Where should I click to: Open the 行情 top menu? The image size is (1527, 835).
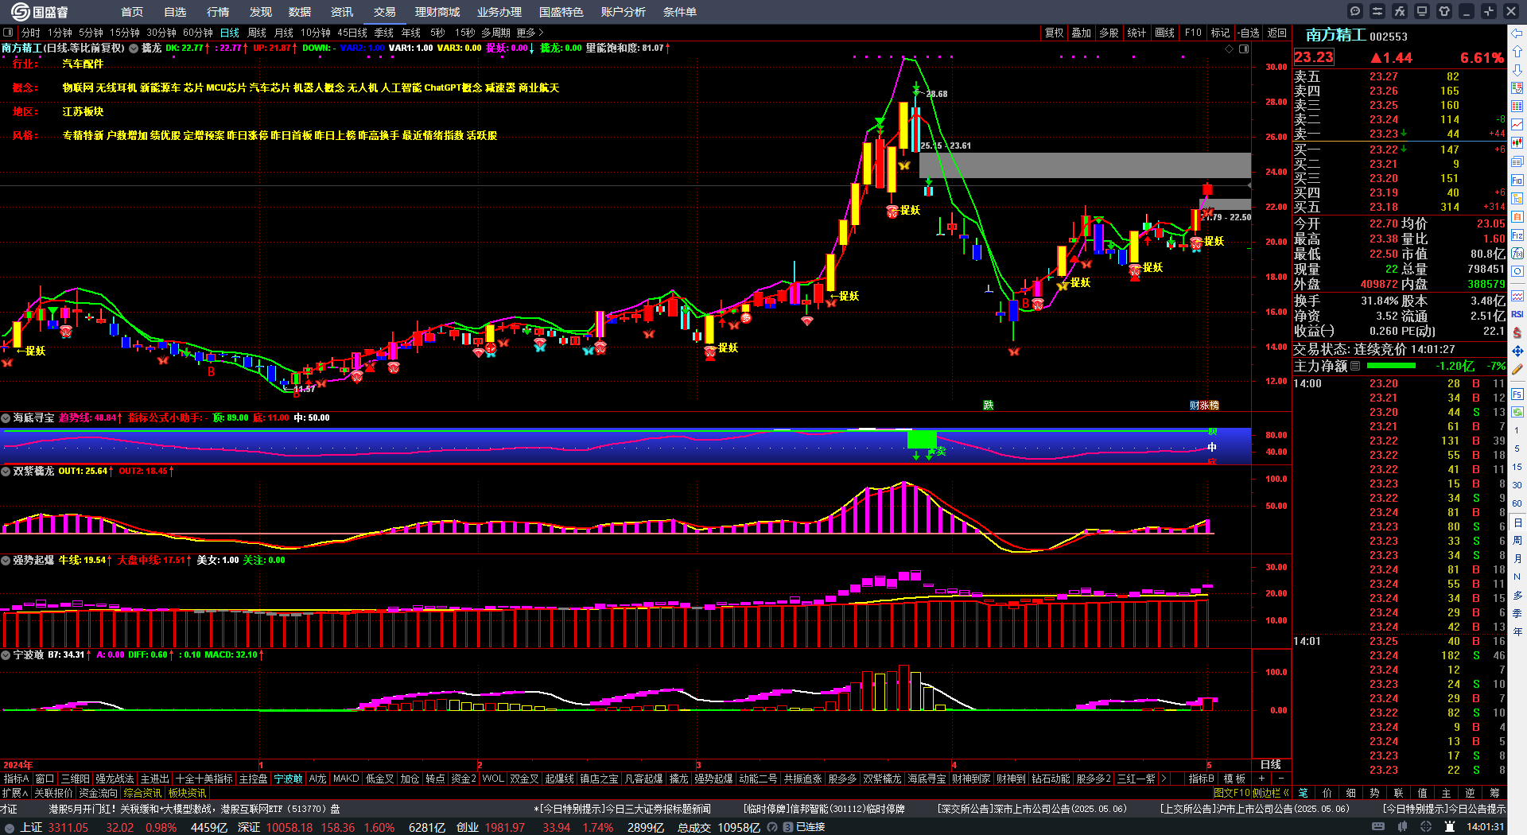coord(218,12)
